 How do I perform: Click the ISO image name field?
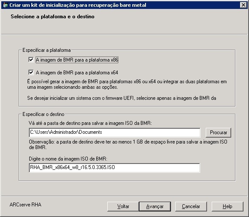pos(115,168)
